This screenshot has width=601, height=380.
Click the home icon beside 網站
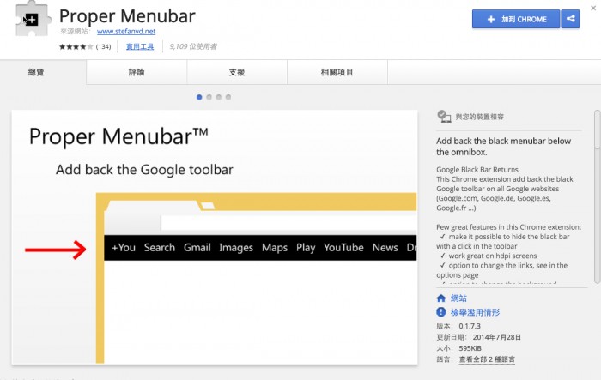[441, 299]
